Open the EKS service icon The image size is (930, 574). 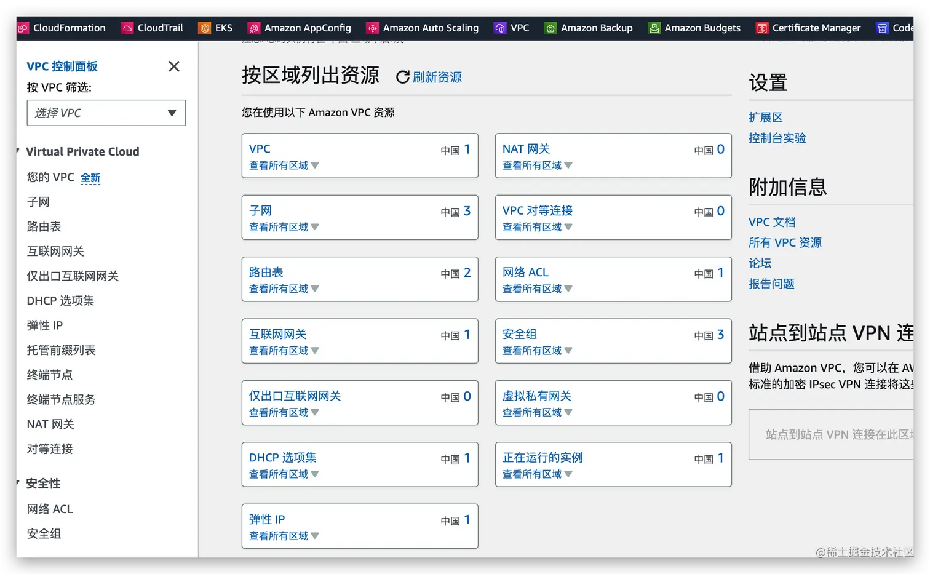(x=205, y=28)
